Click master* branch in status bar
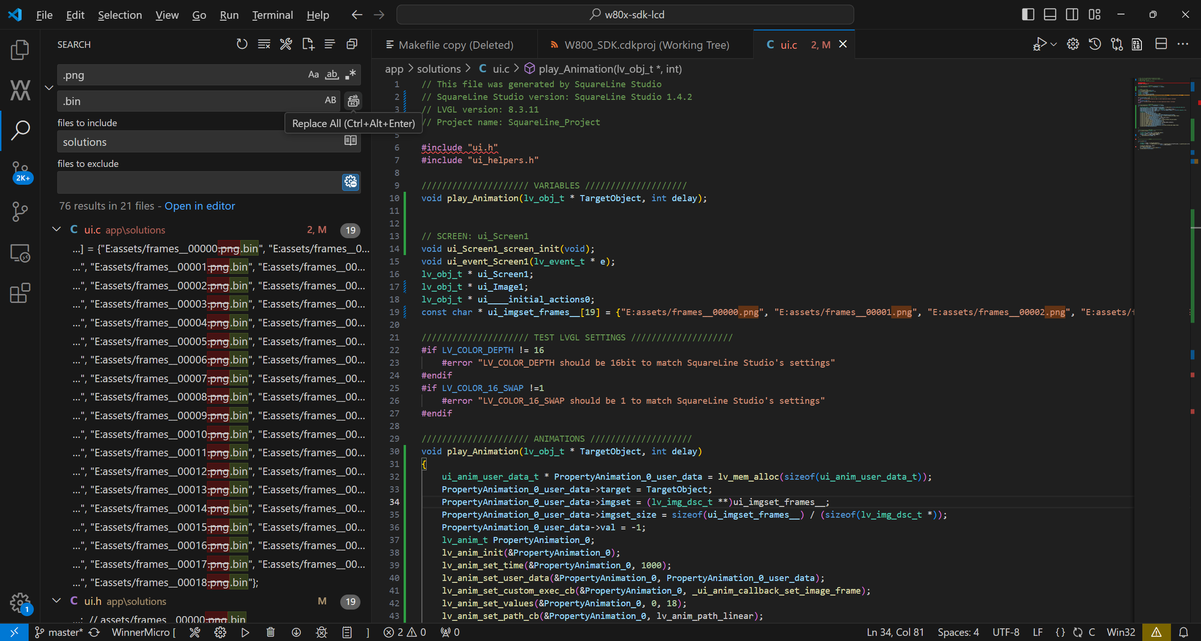Image resolution: width=1201 pixels, height=641 pixels. coord(59,632)
